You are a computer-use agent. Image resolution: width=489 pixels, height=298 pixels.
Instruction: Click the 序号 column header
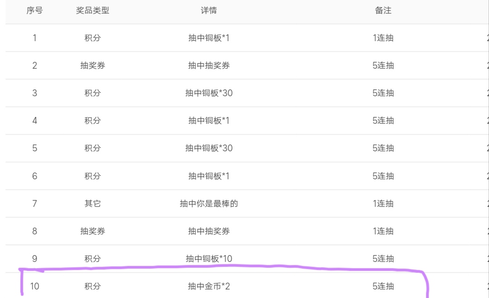coord(34,10)
